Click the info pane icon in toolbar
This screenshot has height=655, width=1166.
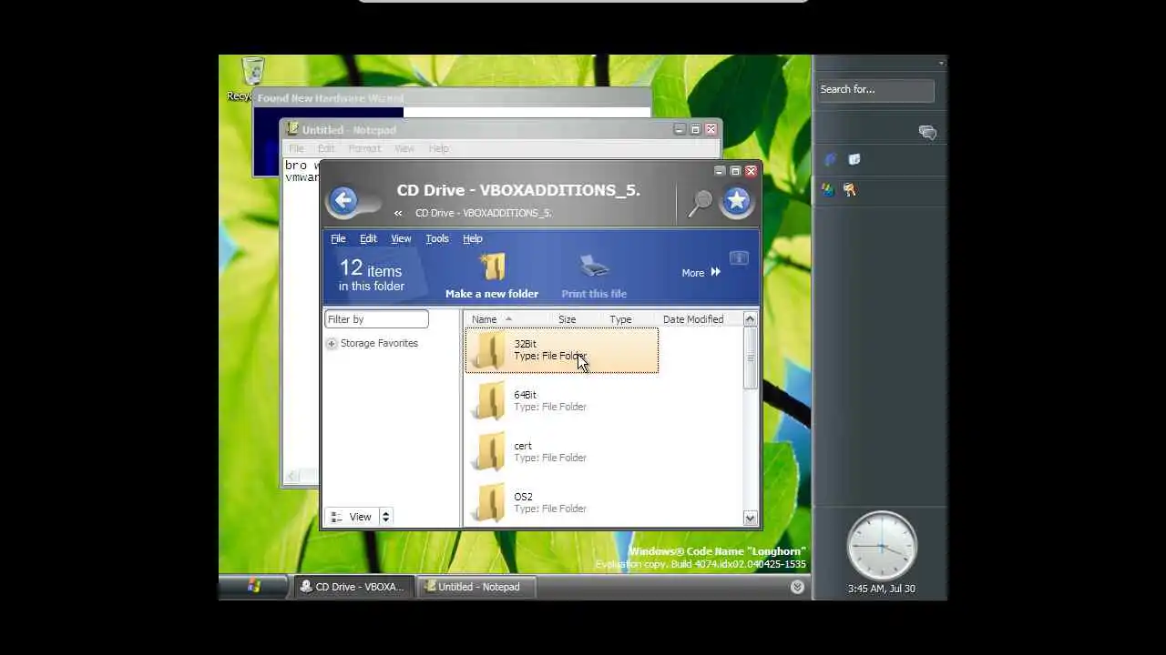pos(739,258)
